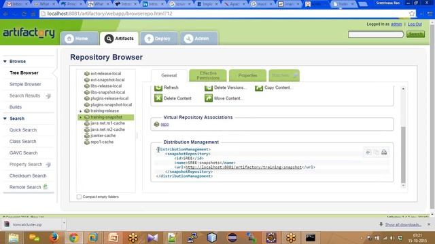
Task: Open the tomcatcluster.zip download options arrow
Action: (x=64, y=223)
